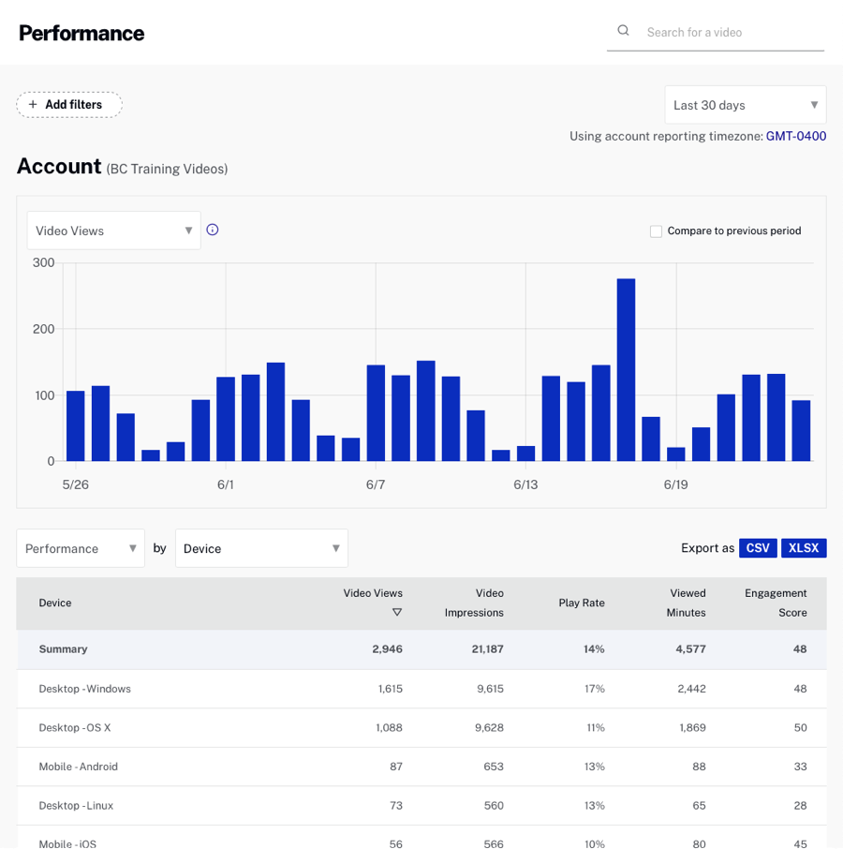843x849 pixels.
Task: Export the report as CSV
Action: [x=758, y=548]
